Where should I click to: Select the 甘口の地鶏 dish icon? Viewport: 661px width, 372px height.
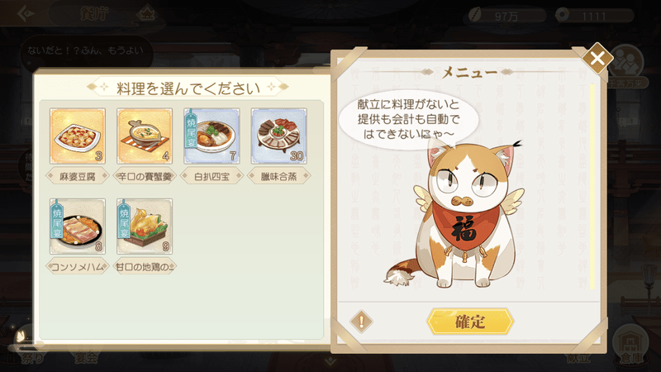[145, 227]
